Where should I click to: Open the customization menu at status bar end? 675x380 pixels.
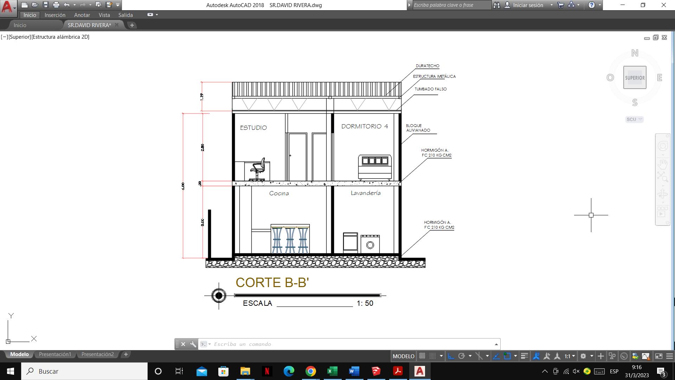[x=669, y=356]
